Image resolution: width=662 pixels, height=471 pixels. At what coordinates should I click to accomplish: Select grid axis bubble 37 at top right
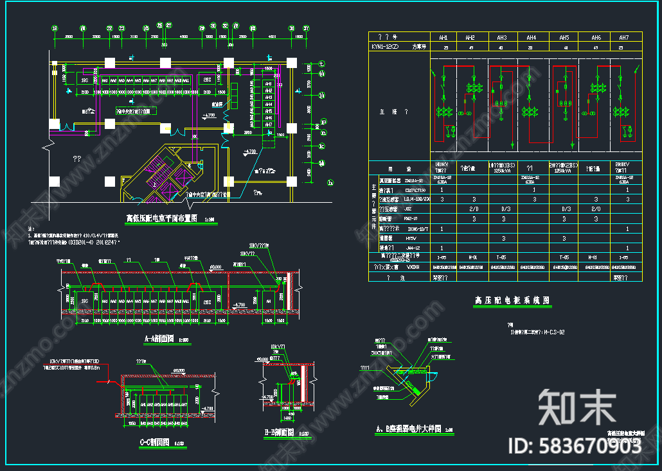point(306,28)
